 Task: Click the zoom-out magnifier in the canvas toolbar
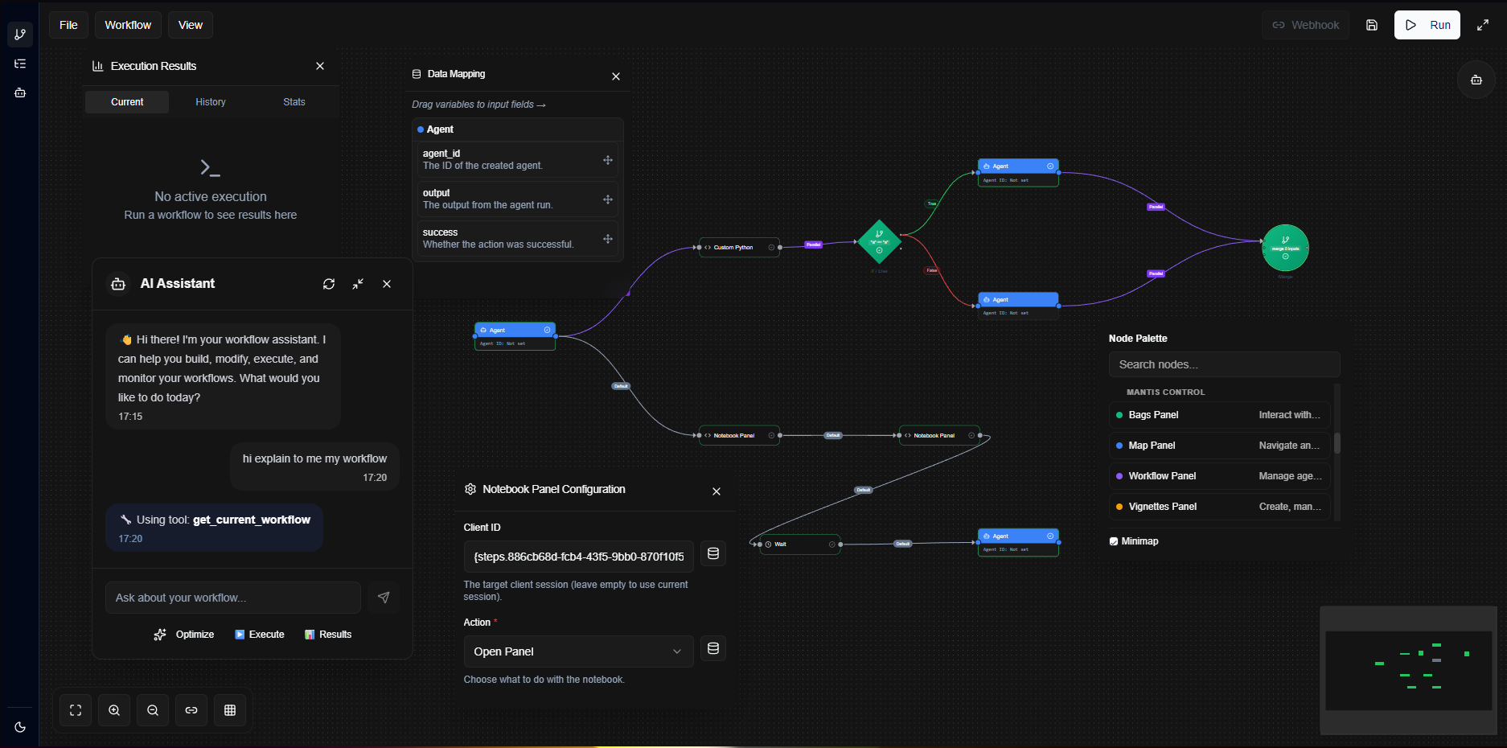click(152, 710)
